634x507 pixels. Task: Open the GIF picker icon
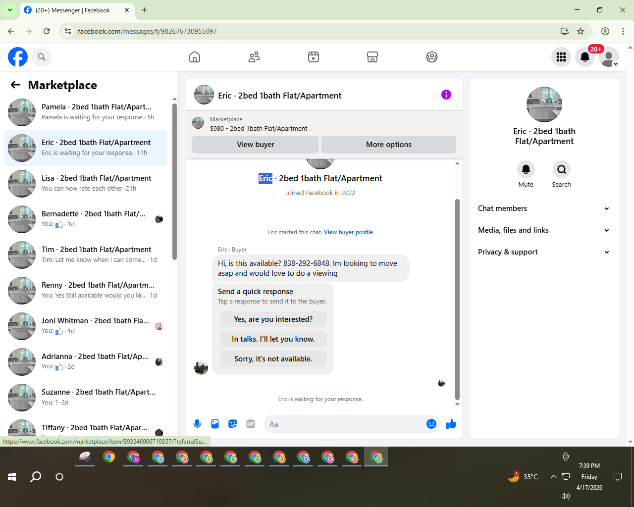click(251, 424)
